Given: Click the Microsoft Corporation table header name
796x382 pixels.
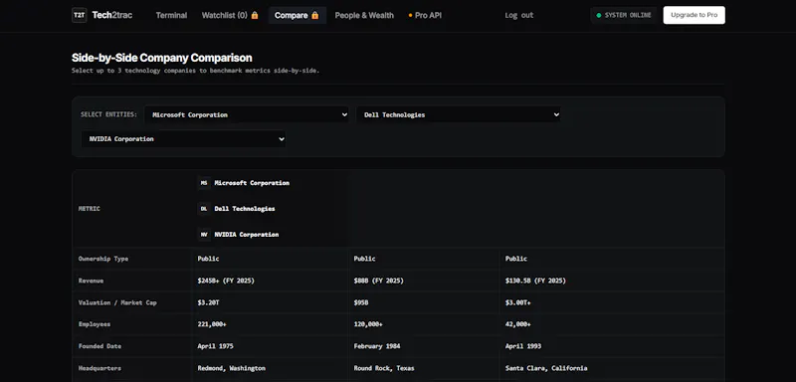Looking at the screenshot, I should pyautogui.click(x=252, y=183).
